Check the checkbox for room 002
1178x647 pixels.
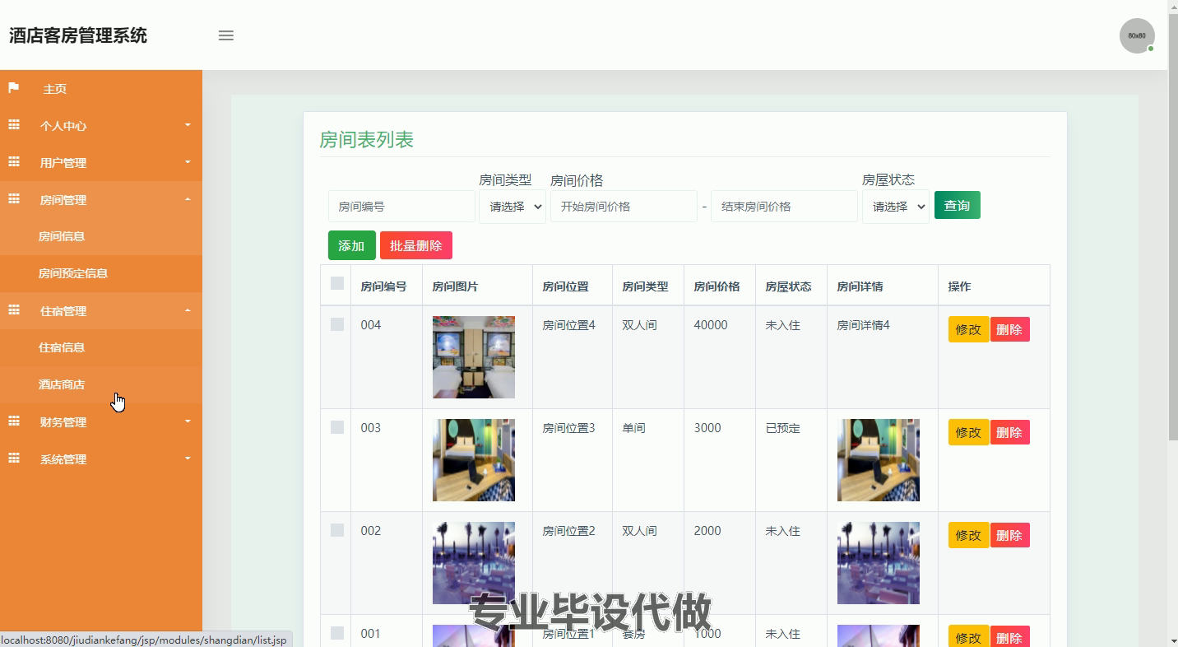point(337,530)
